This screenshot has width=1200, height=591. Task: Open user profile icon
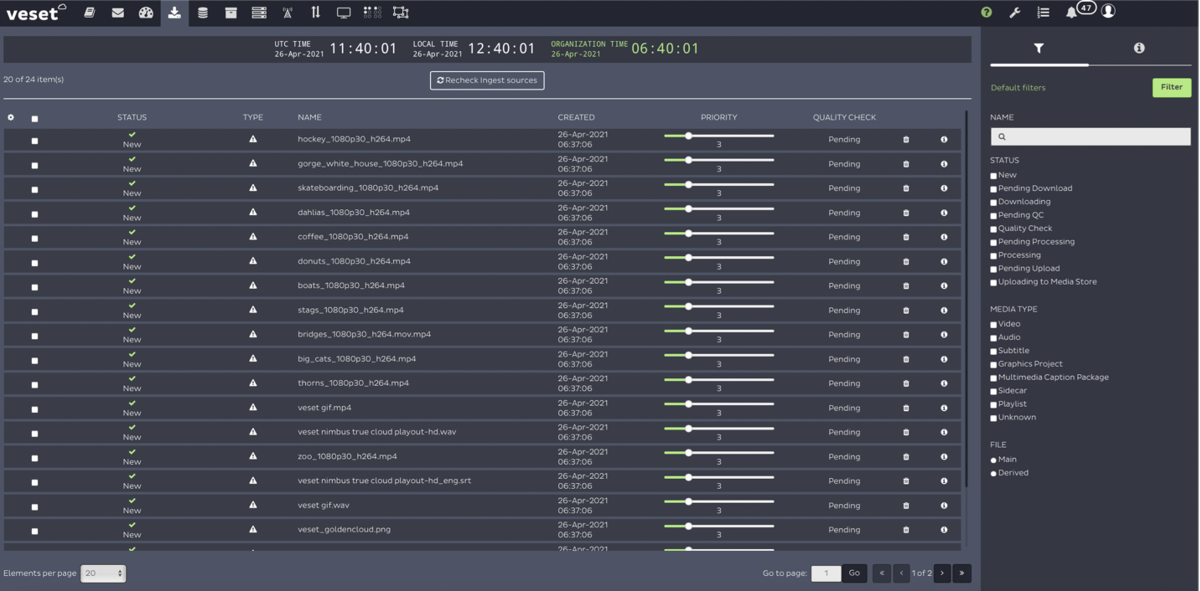point(1108,12)
